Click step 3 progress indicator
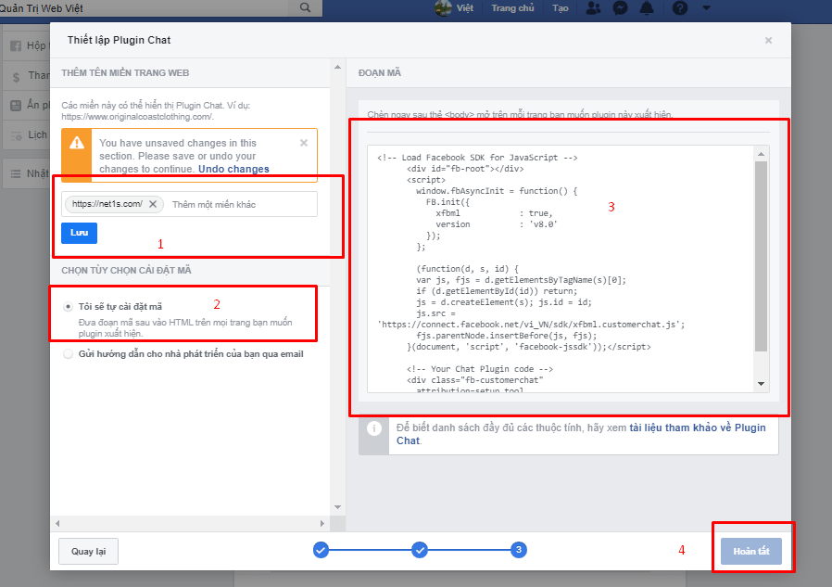The height and width of the screenshot is (587, 832). coord(519,550)
